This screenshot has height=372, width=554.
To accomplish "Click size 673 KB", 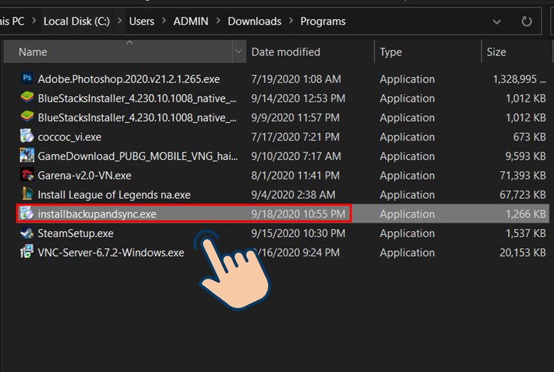I will [x=529, y=136].
